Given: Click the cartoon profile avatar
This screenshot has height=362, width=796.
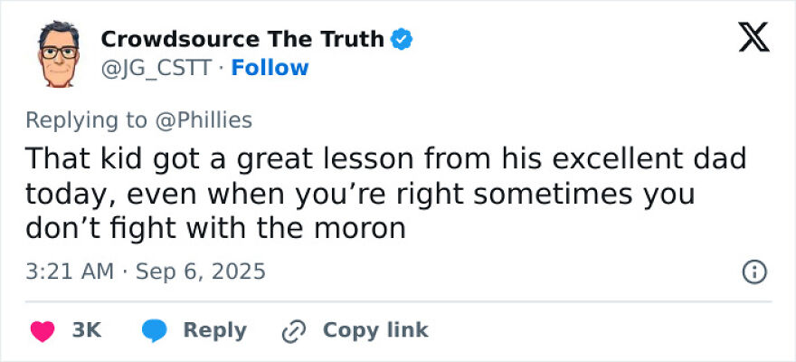Looking at the screenshot, I should click(x=59, y=53).
